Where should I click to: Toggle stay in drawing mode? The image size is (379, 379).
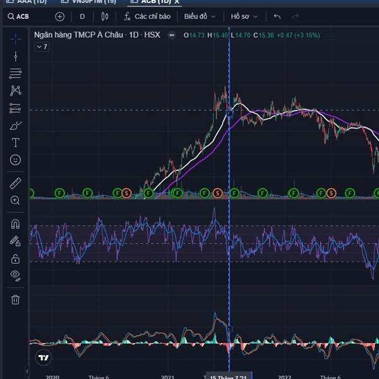(15, 241)
